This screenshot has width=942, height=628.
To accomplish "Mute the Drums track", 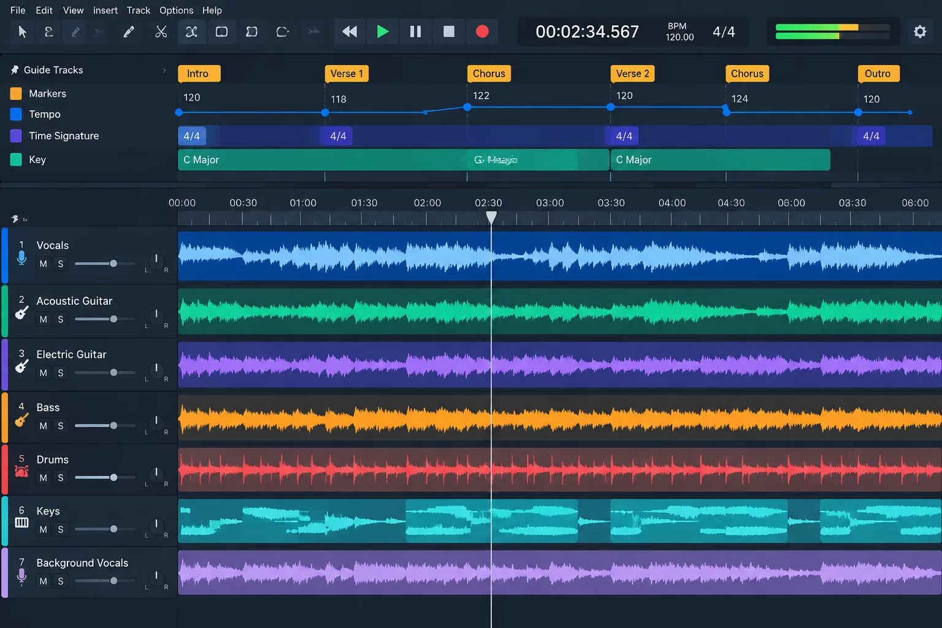I will [x=43, y=477].
